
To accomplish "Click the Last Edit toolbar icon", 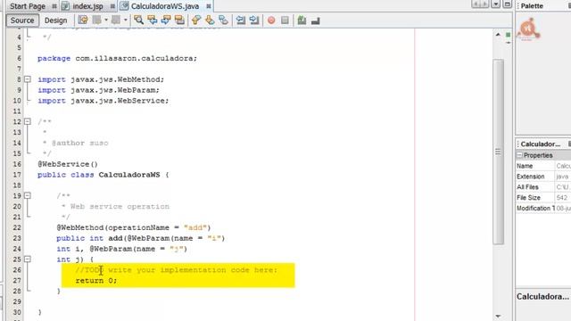I will [83, 20].
